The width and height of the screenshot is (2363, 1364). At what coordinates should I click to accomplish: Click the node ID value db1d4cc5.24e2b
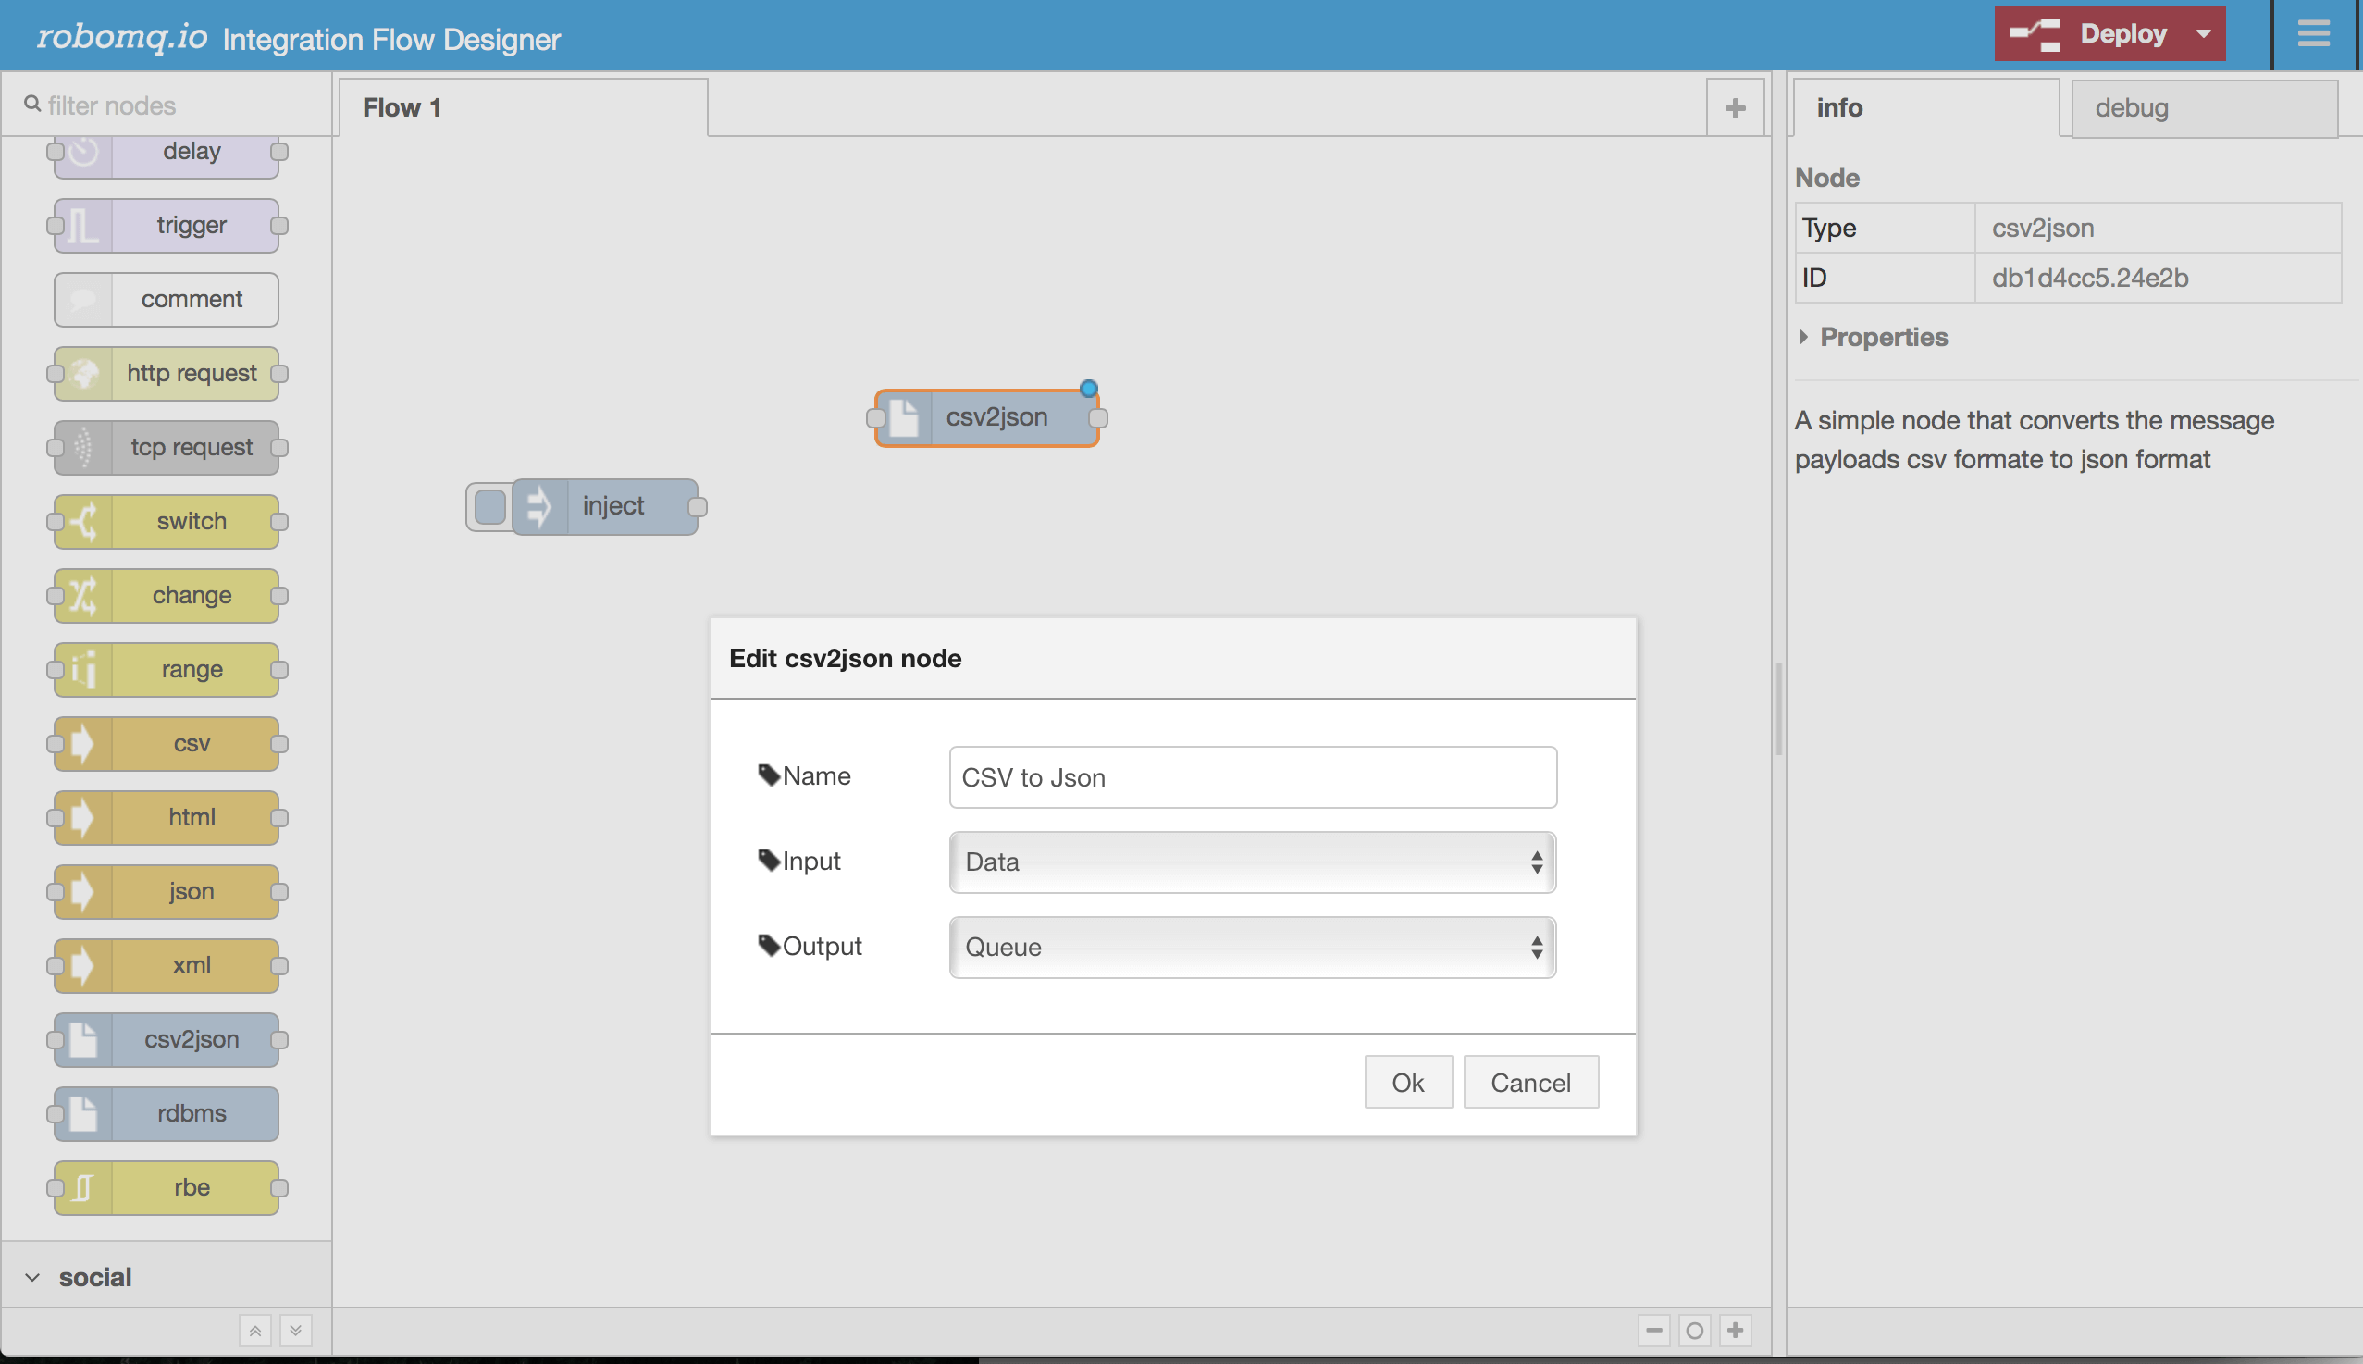coord(2089,279)
